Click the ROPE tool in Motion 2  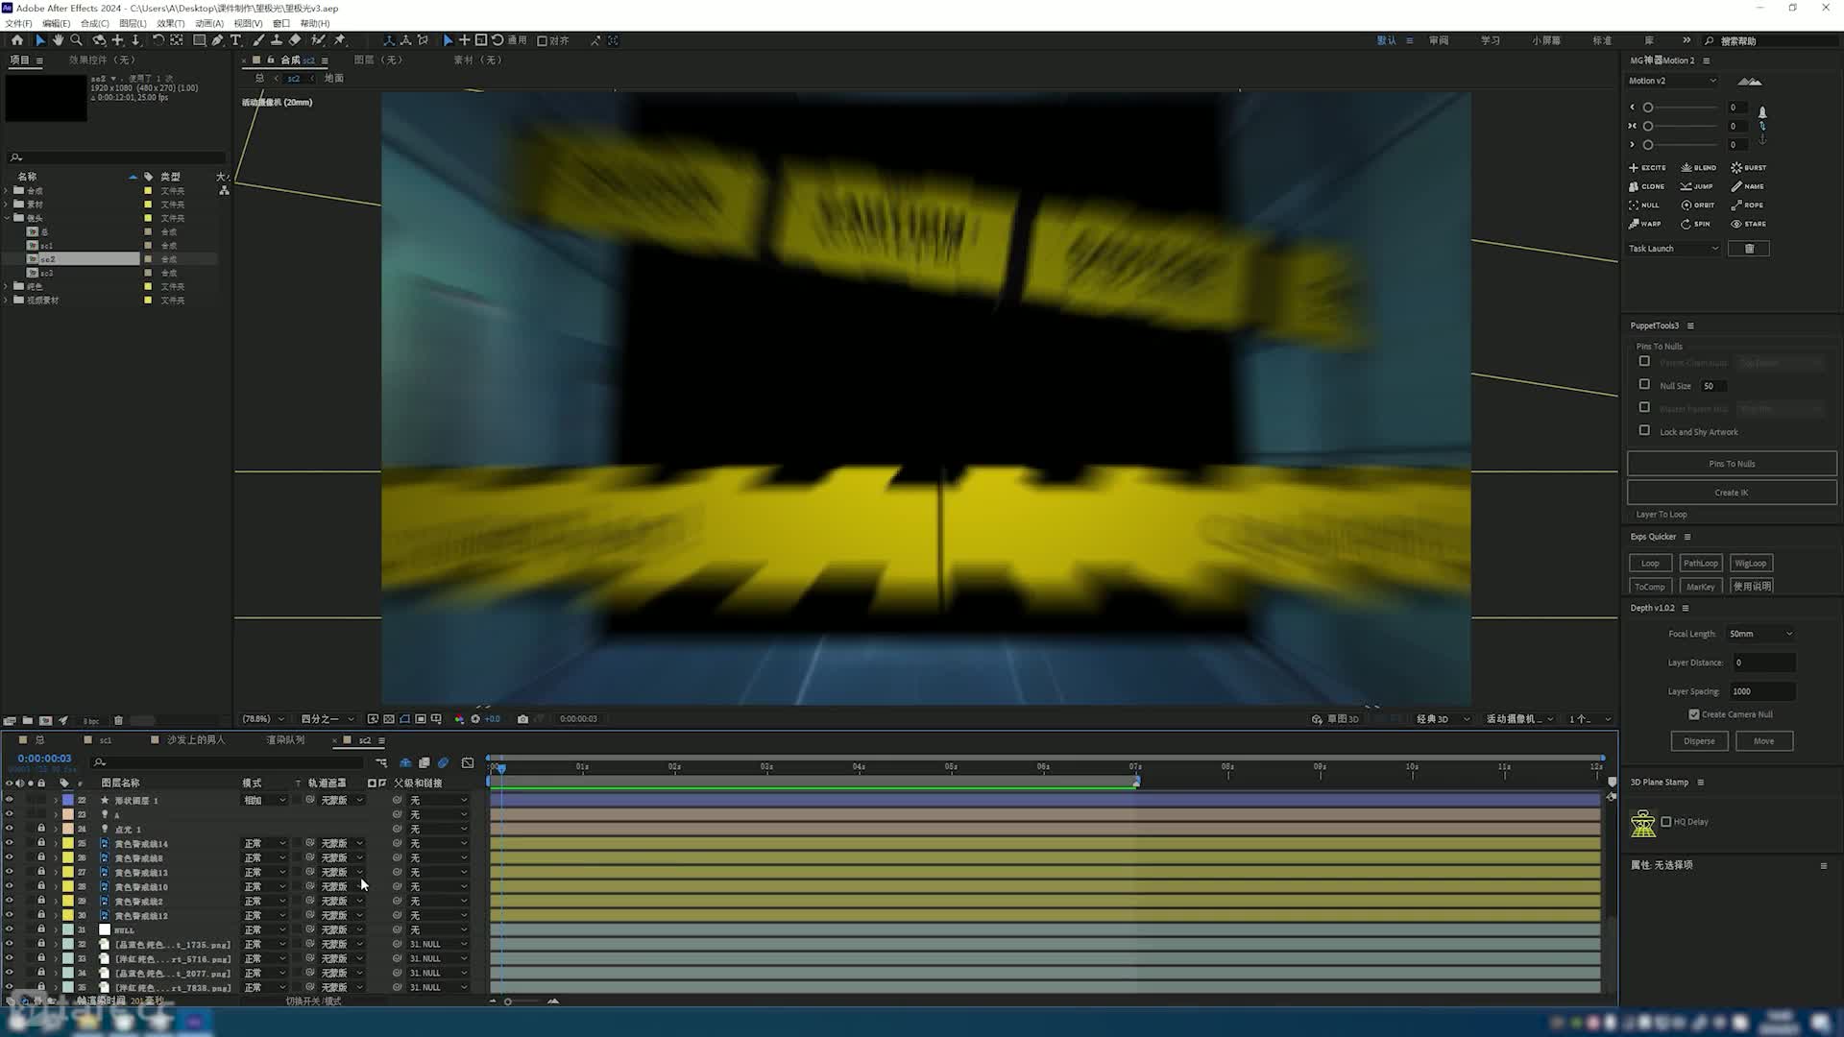pyautogui.click(x=1747, y=205)
